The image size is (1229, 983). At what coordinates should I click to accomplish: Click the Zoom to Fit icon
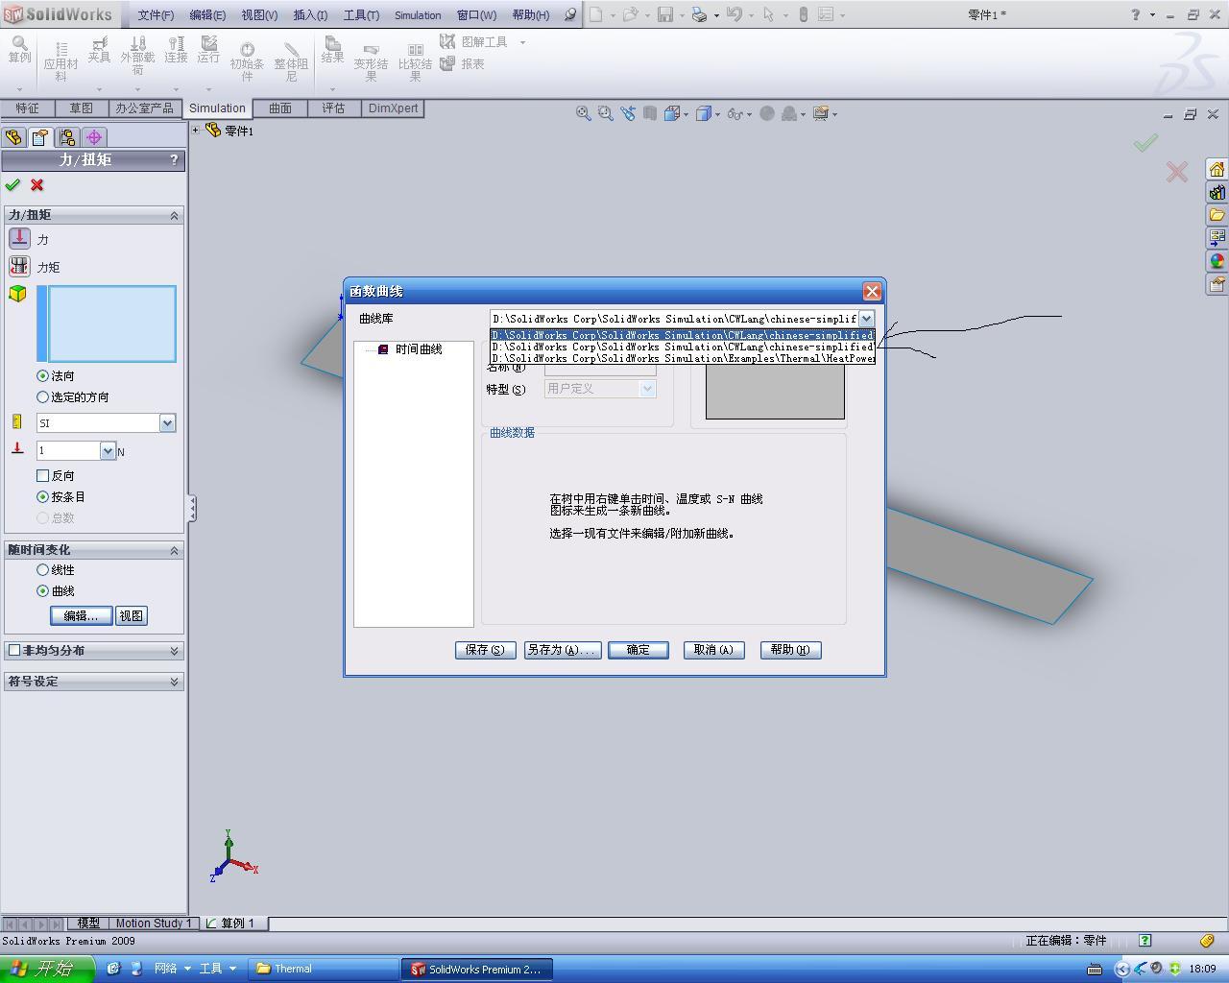point(583,113)
